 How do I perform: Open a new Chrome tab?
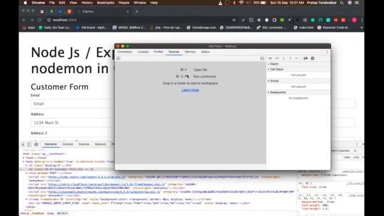click(x=137, y=11)
